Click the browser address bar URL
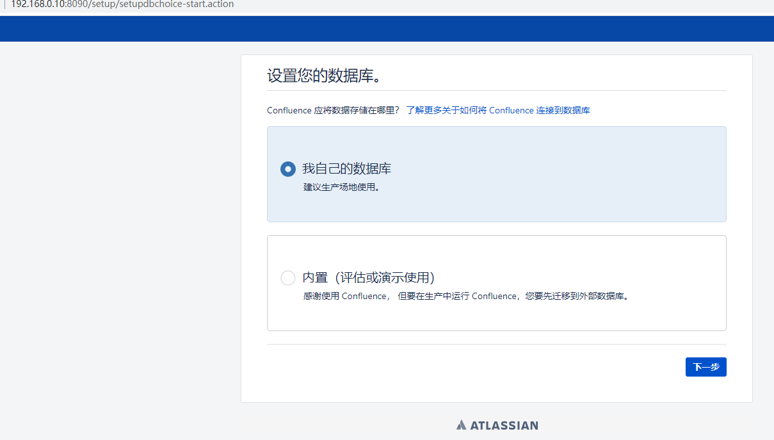Screen dimensions: 774x440 click(x=122, y=4)
